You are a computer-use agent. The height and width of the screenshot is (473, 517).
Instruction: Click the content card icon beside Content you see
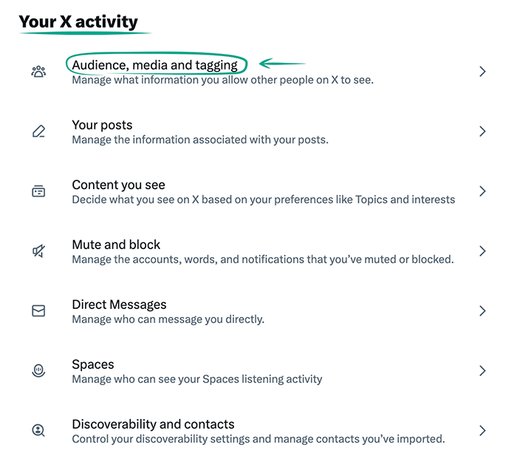coord(38,191)
